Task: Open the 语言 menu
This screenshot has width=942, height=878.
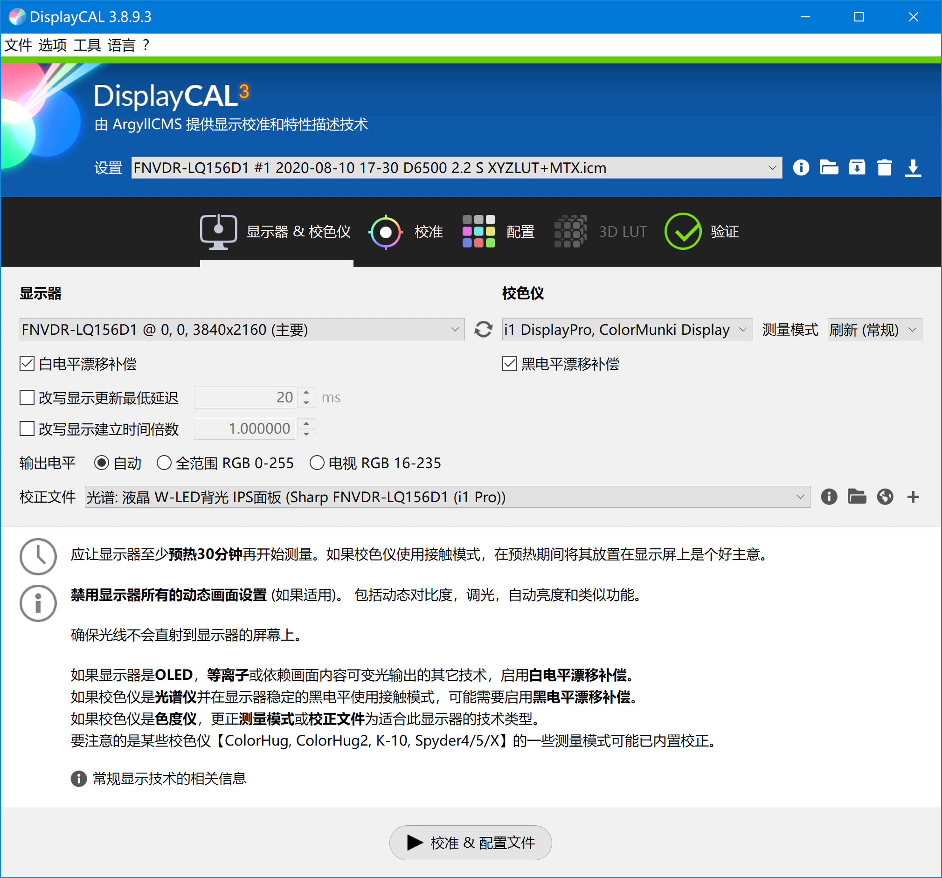Action: 122,46
